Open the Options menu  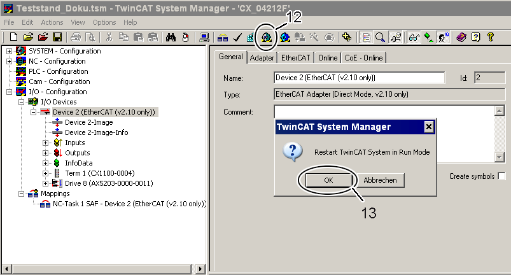click(104, 22)
